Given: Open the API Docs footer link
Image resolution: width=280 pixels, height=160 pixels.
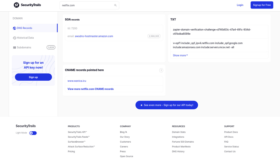Looking at the screenshot, I should 229,137.
